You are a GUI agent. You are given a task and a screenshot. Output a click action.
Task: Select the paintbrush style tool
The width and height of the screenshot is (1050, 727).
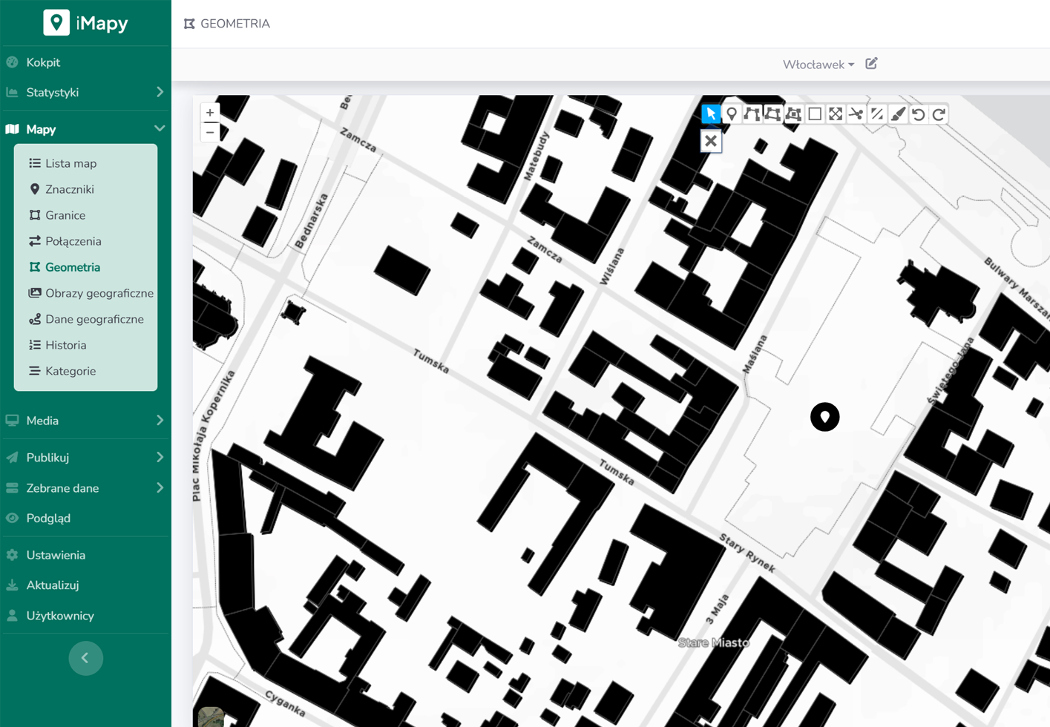point(898,114)
